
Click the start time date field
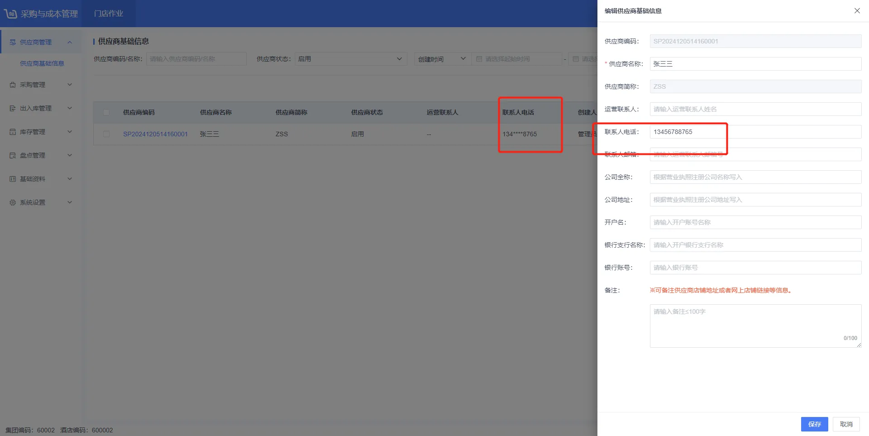click(x=516, y=59)
